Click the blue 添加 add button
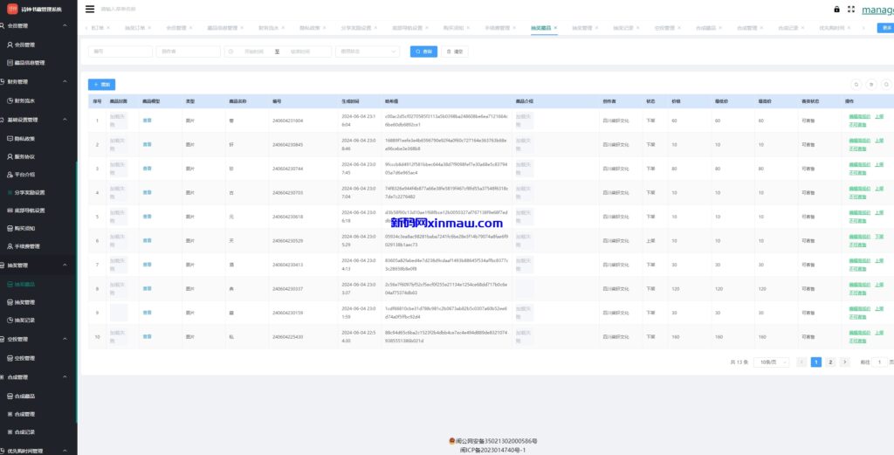 coord(101,85)
